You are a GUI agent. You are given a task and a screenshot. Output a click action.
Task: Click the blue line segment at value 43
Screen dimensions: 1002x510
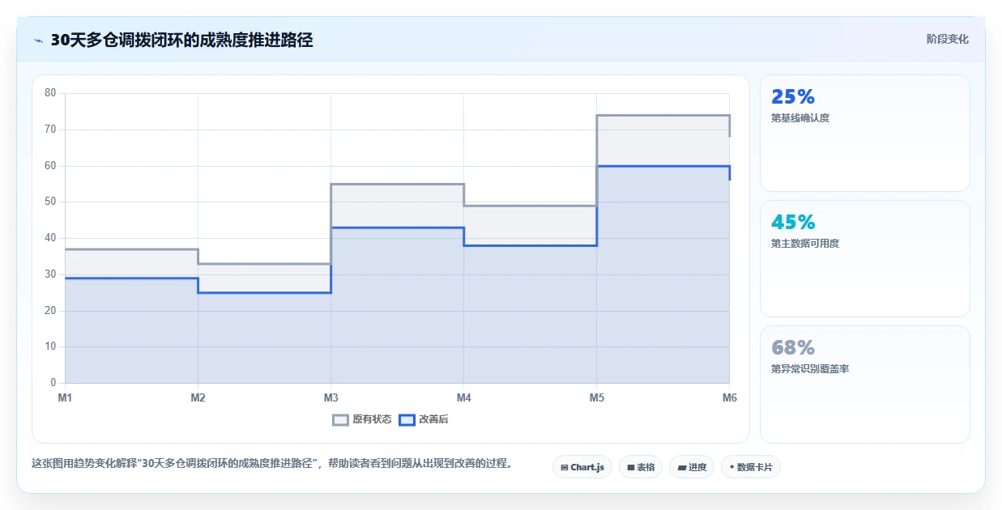(x=397, y=227)
